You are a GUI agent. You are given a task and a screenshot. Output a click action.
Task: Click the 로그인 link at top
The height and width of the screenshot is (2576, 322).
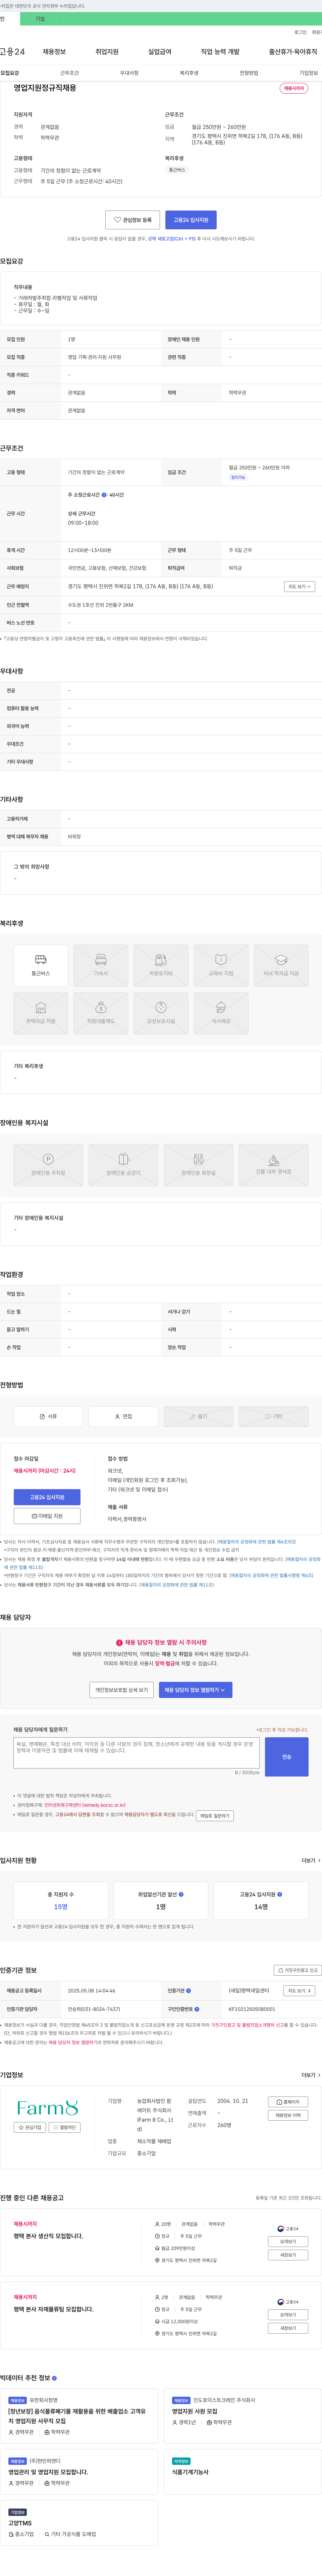[x=300, y=32]
